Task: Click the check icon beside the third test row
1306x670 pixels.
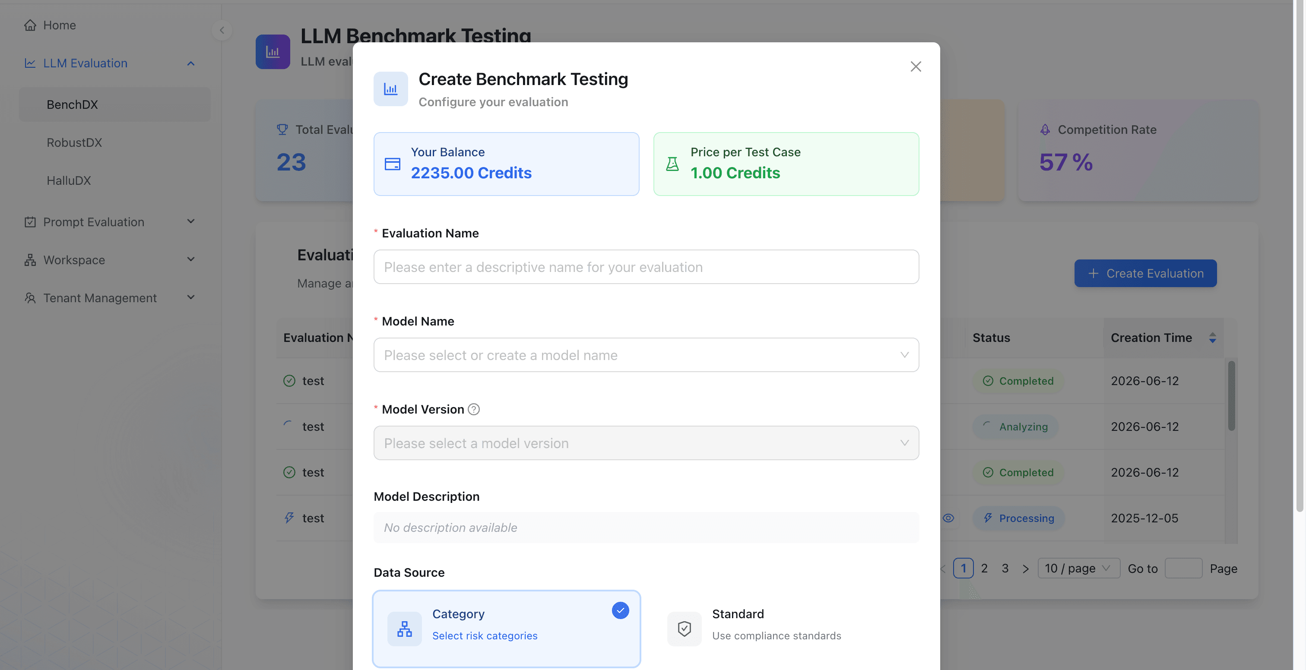Action: coord(289,472)
